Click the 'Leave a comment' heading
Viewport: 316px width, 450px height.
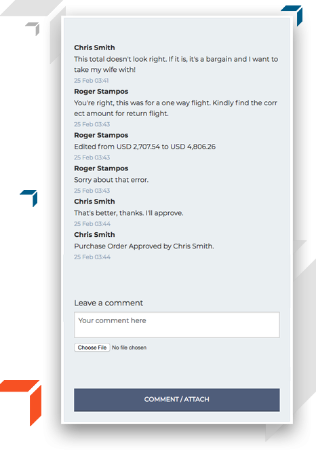pyautogui.click(x=108, y=303)
